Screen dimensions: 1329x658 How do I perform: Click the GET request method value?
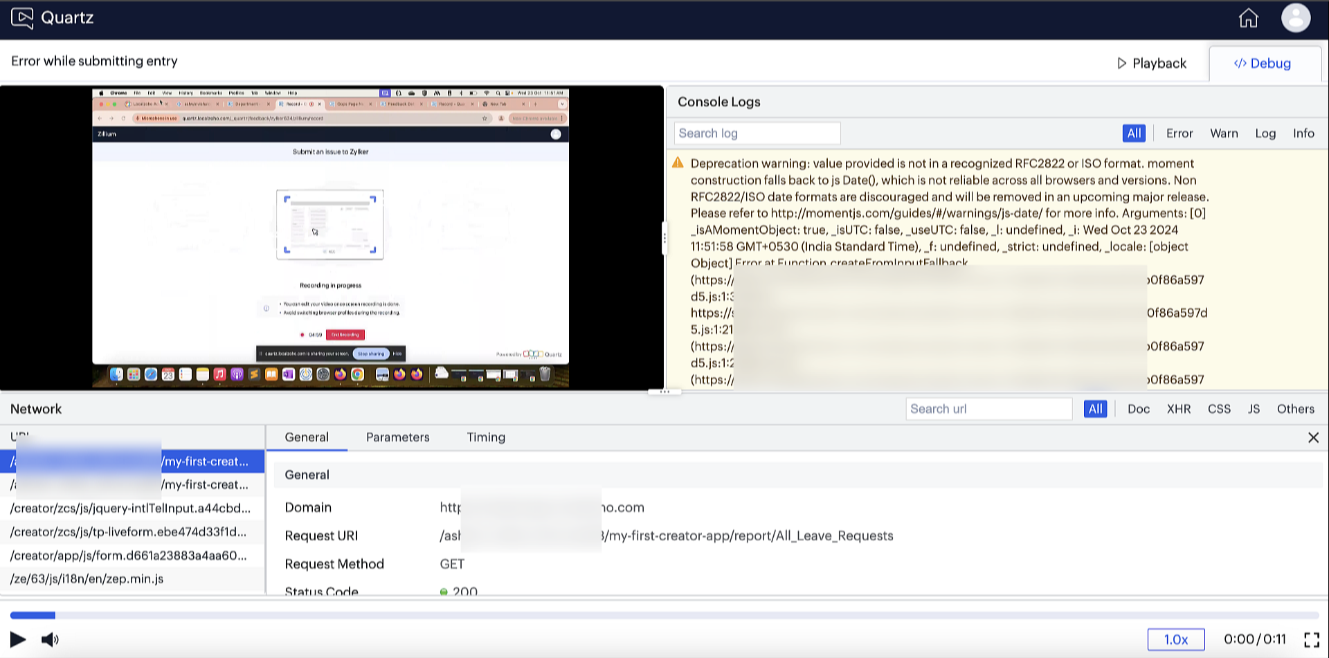pos(452,565)
